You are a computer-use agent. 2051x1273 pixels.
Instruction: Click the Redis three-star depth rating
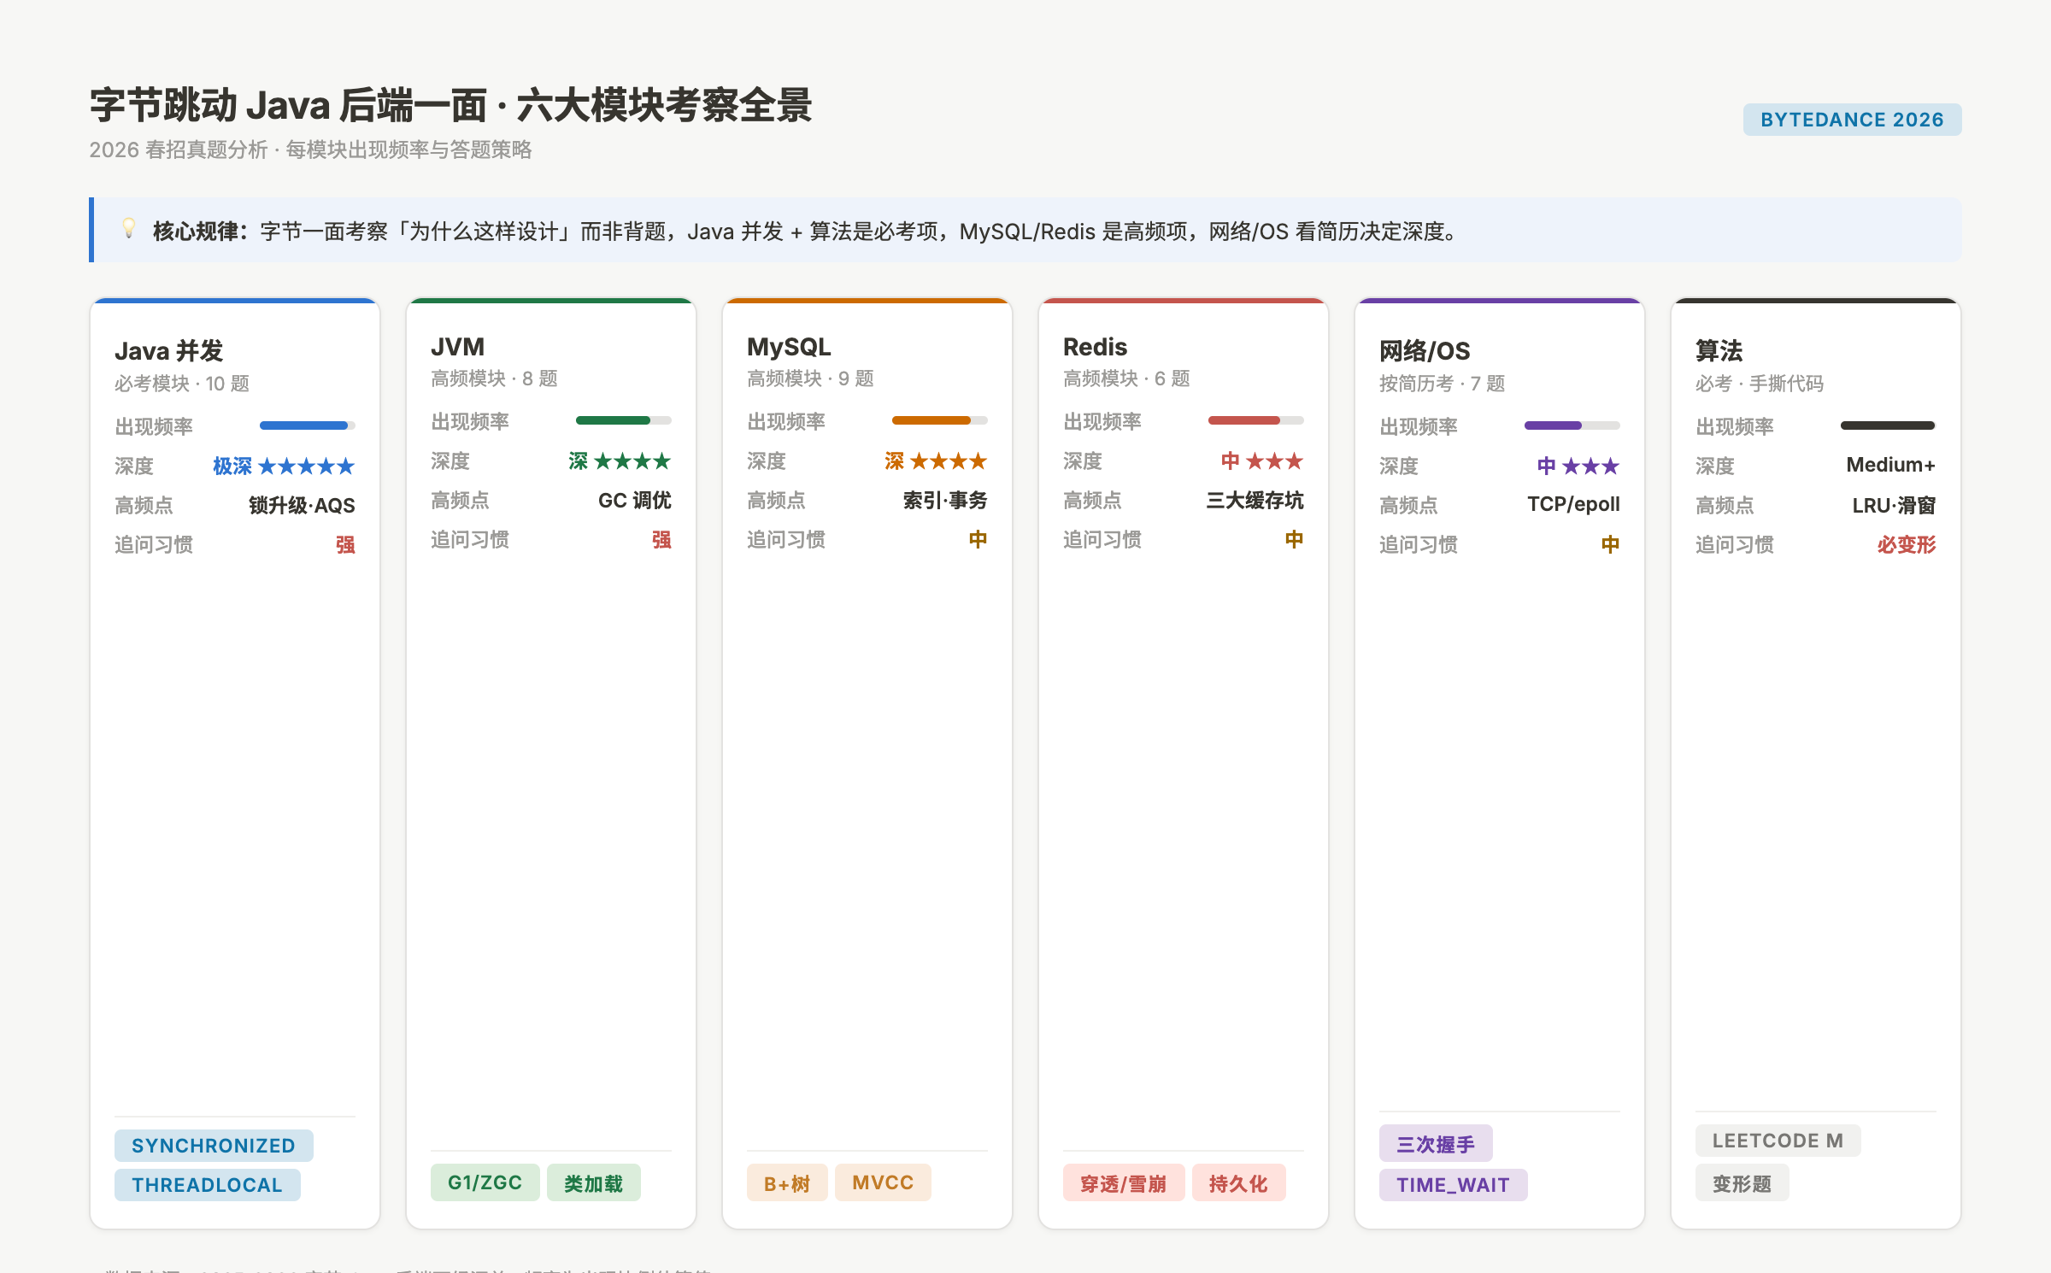(1274, 461)
